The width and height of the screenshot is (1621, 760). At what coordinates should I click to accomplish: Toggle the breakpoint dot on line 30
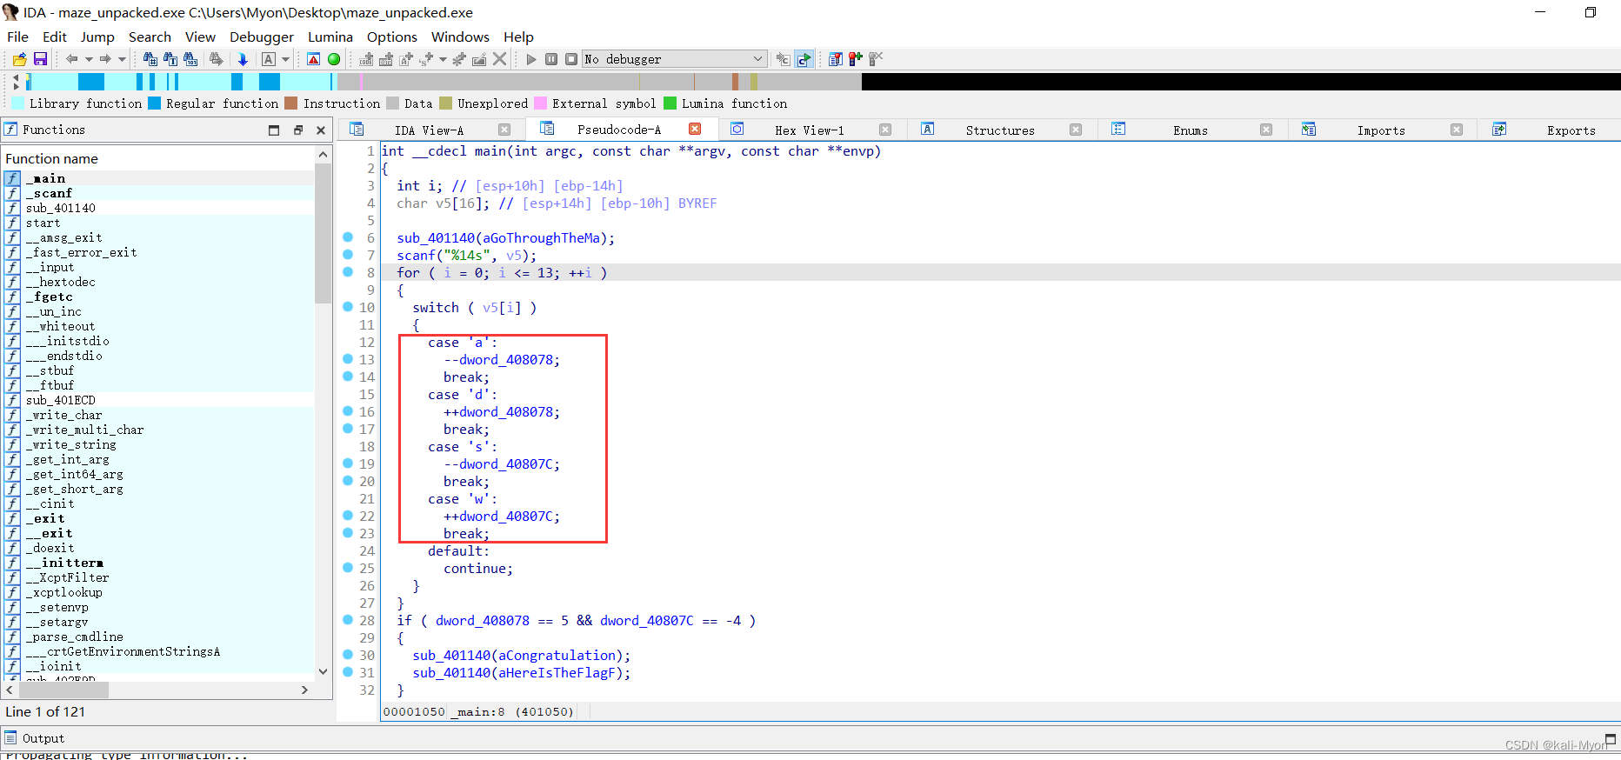point(348,655)
